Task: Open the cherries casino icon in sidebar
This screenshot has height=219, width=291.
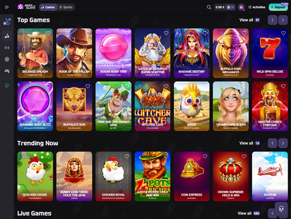Action: [x=7, y=36]
